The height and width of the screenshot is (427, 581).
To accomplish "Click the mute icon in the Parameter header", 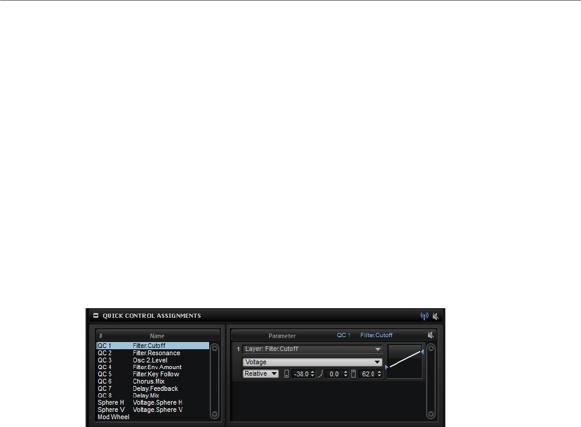I will 430,335.
